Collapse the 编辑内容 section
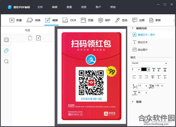This screenshot has width=176, height=127. [133, 28]
